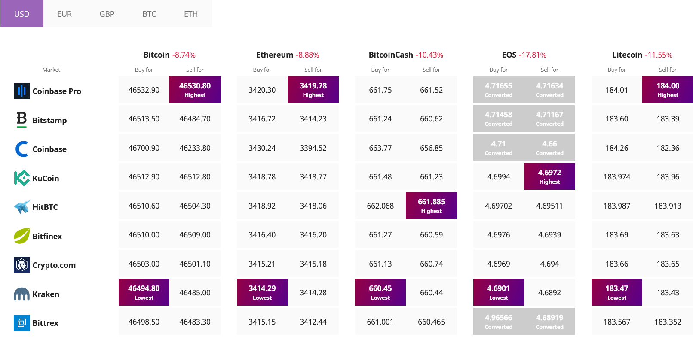Select lowest BitcoinCash buy price 660.45
Viewport: 693px width, 337px height.
[x=380, y=292]
